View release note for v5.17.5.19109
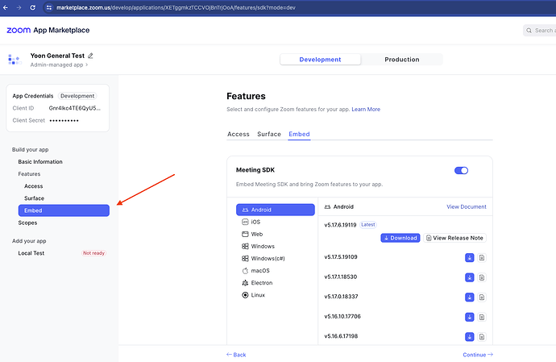556x362 pixels. coord(482,258)
